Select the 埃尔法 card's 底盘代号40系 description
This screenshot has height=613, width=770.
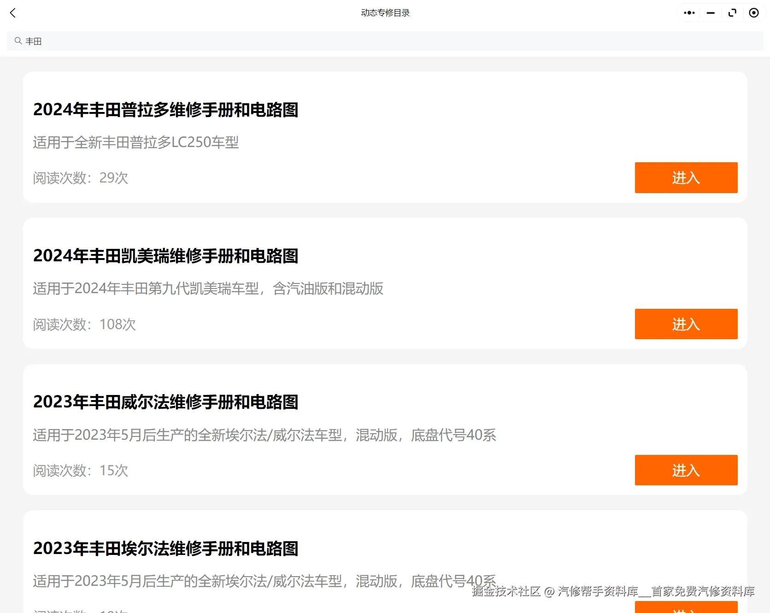[265, 581]
